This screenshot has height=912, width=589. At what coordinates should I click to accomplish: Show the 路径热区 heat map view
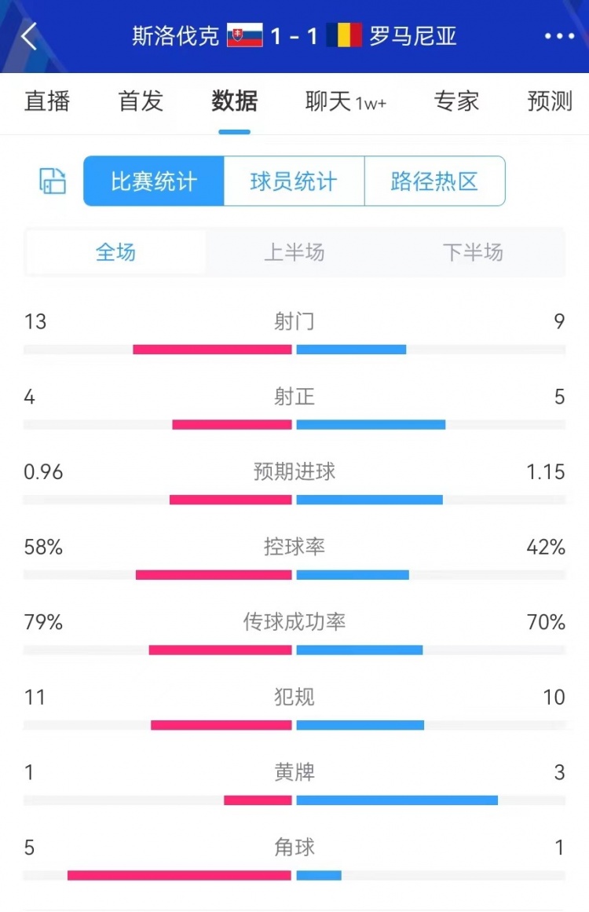434,181
